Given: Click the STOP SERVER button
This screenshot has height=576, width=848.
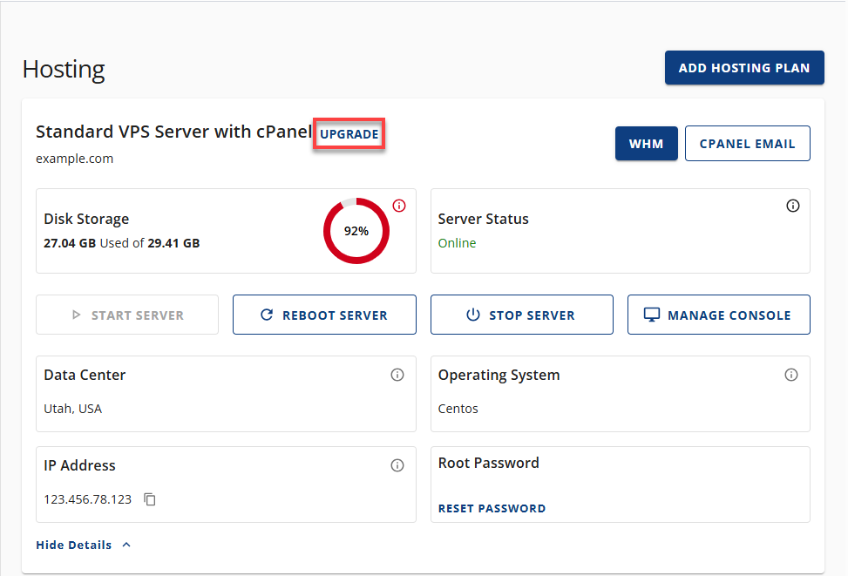Looking at the screenshot, I should [x=521, y=315].
